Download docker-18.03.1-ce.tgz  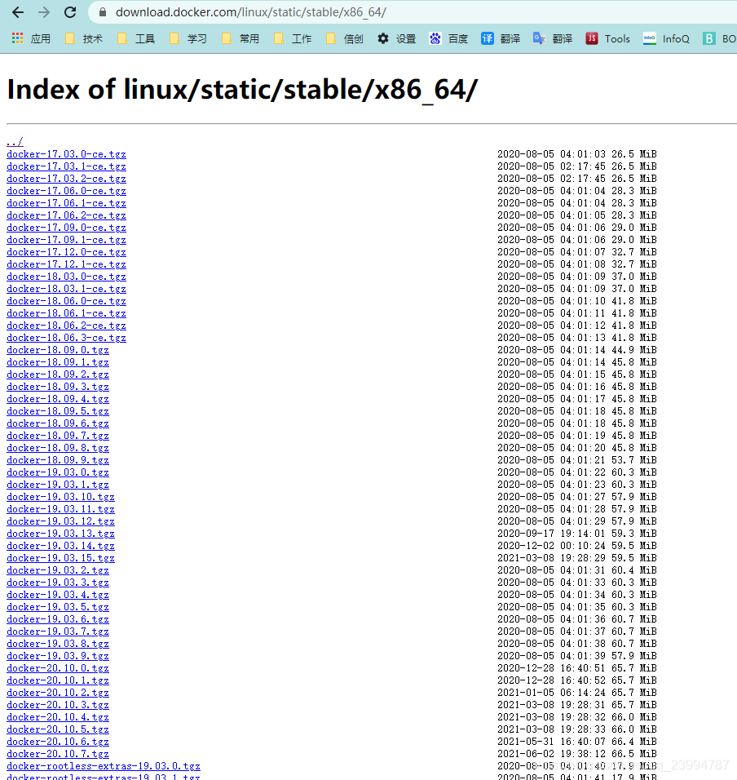66,289
